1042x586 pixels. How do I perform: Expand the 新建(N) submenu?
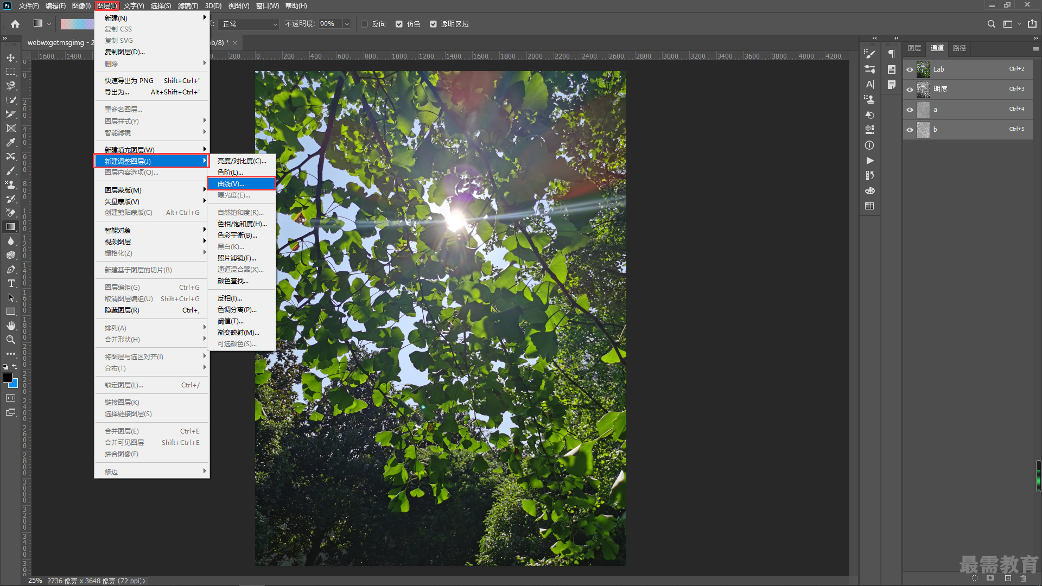tap(152, 18)
